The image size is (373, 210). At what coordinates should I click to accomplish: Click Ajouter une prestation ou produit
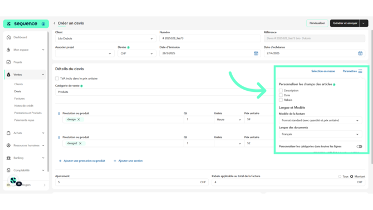(84, 161)
